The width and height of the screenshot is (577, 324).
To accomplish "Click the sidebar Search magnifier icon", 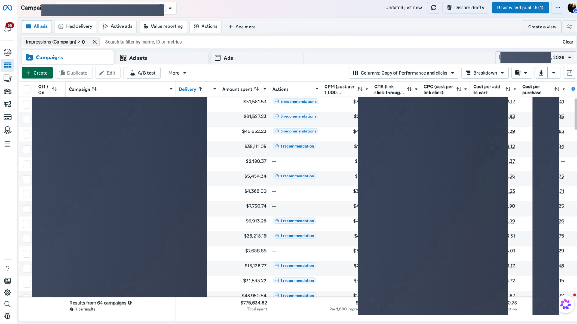I will pyautogui.click(x=8, y=304).
